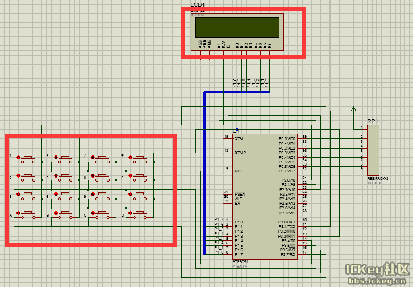
Task: Click the keypad push-button labeled 2
Action: point(28,178)
